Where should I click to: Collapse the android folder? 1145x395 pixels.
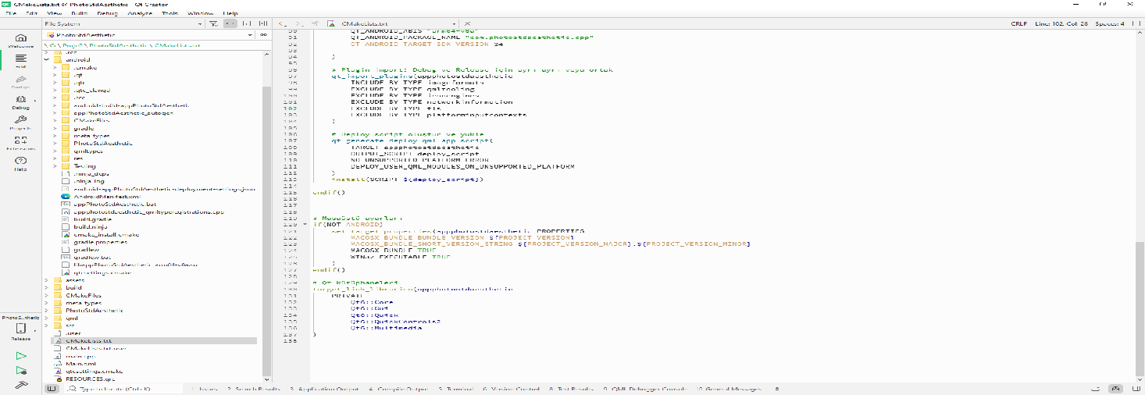pyautogui.click(x=46, y=60)
